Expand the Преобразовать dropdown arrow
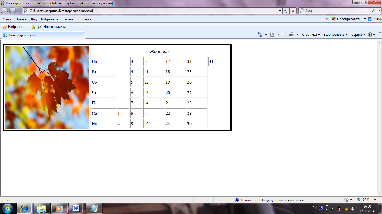This screenshot has width=382, height=214. click(x=365, y=19)
